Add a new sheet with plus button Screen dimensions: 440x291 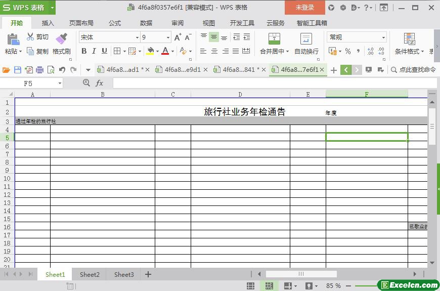(148, 274)
